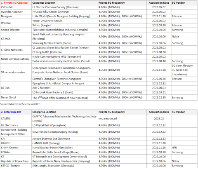Select 'Republic of Korea Navy' enterprise cell
198x169 pixels.
pyautogui.click(x=16, y=161)
